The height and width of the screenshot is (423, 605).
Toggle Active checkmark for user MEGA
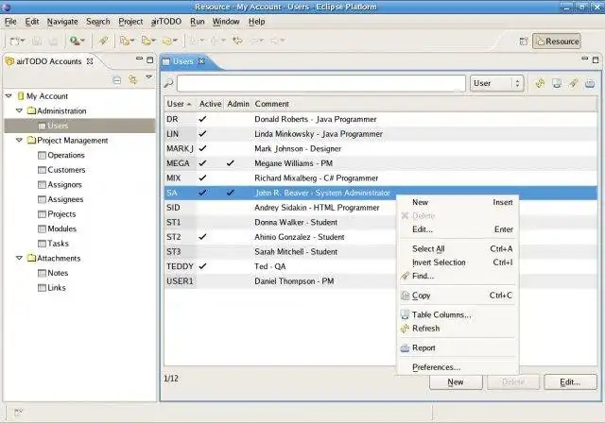coord(202,163)
